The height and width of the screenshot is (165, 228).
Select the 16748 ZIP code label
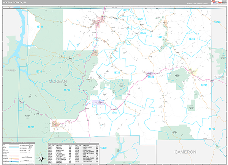[x=217, y=22]
